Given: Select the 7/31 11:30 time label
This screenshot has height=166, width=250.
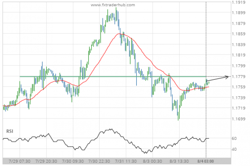Looking at the screenshot, I should [126, 161].
